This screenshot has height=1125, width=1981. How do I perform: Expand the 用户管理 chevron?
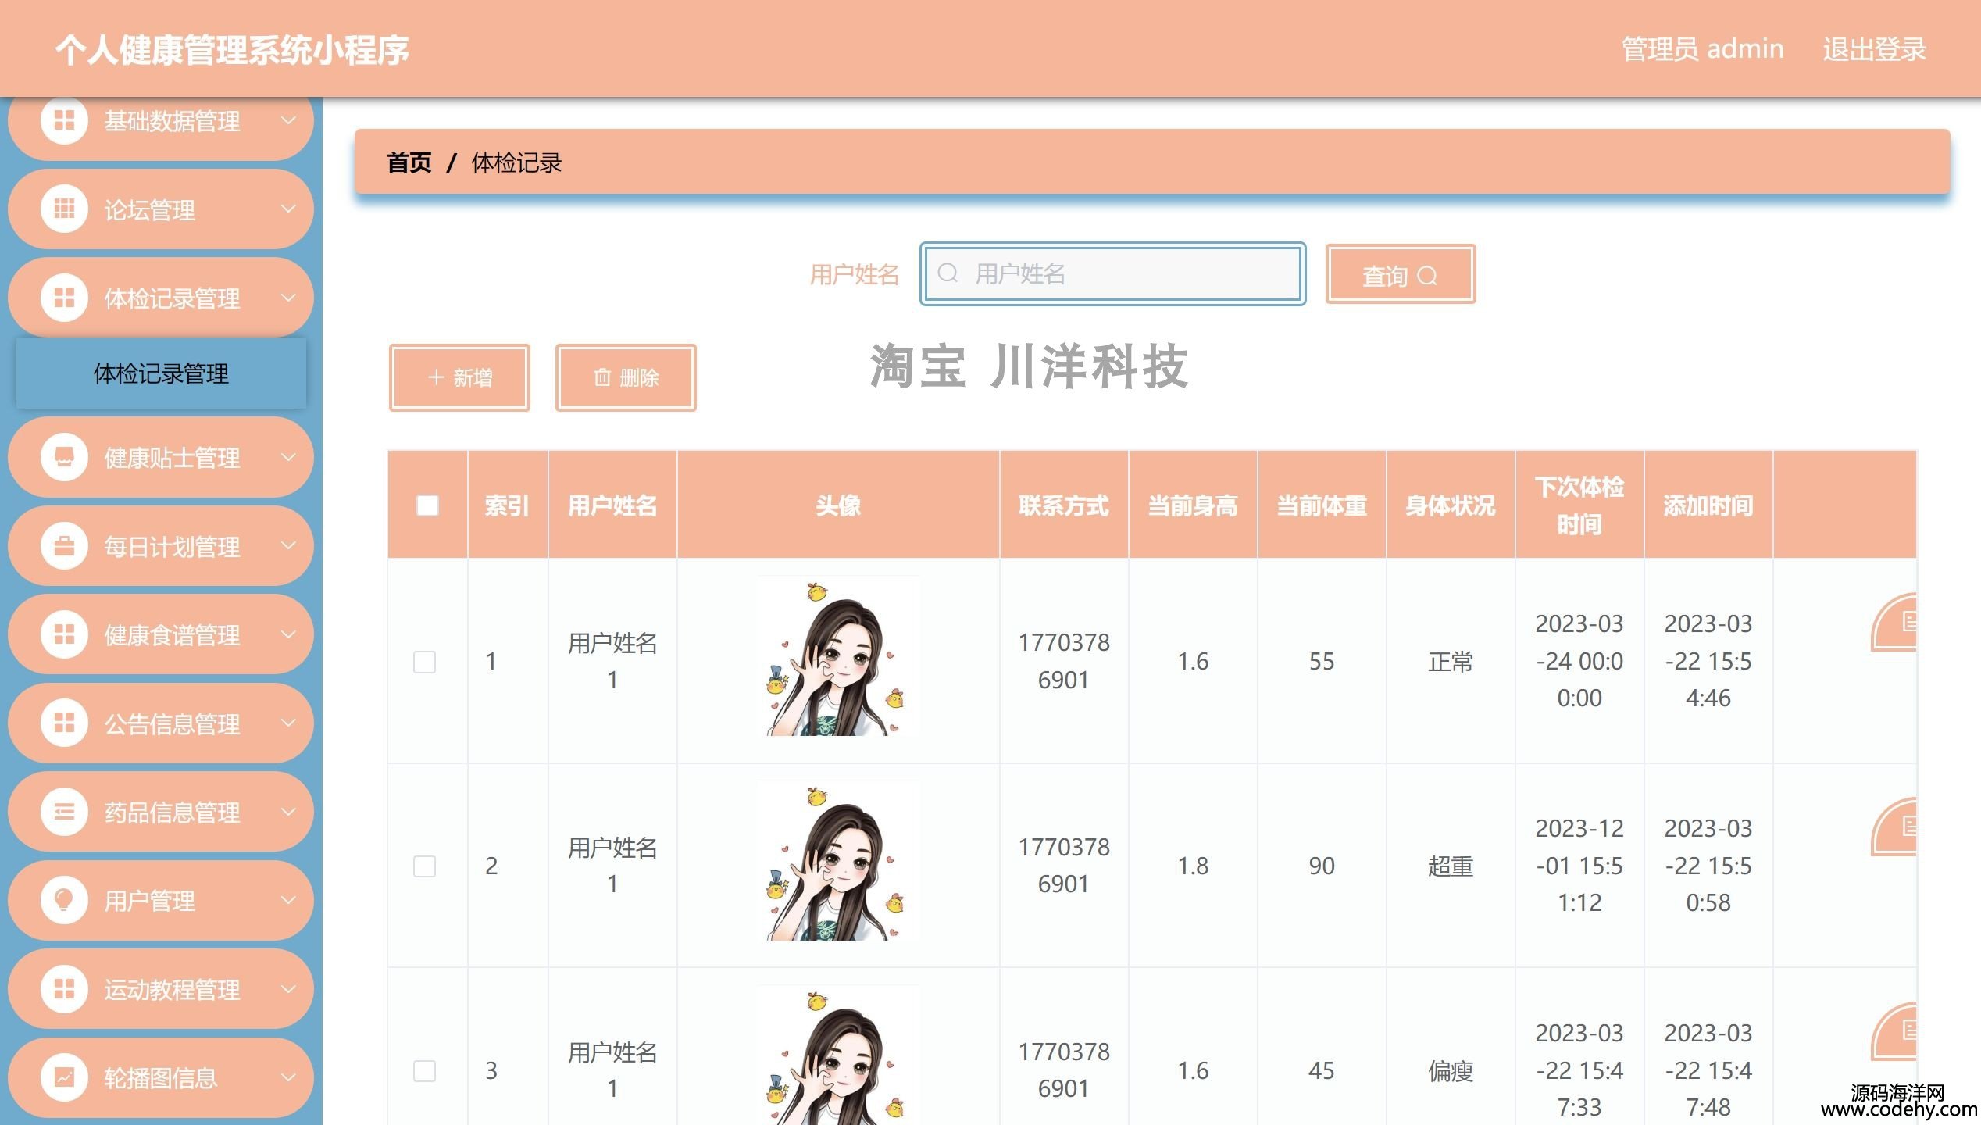(288, 901)
